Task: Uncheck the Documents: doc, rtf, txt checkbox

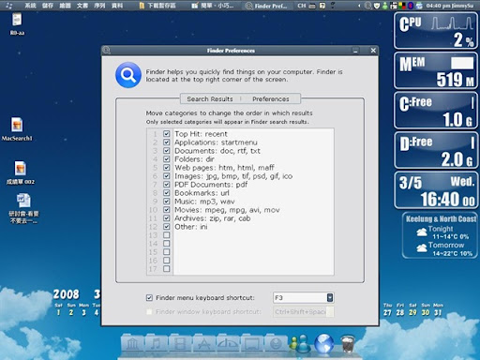Action: coord(166,151)
